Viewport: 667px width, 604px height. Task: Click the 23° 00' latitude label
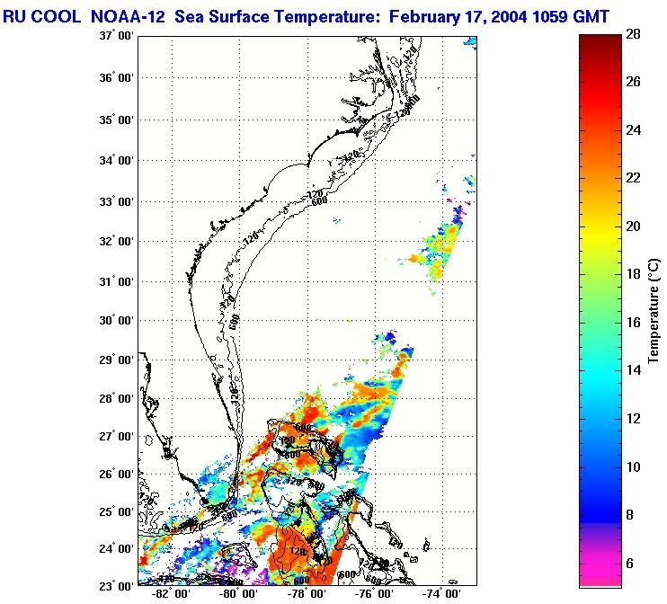(x=116, y=585)
